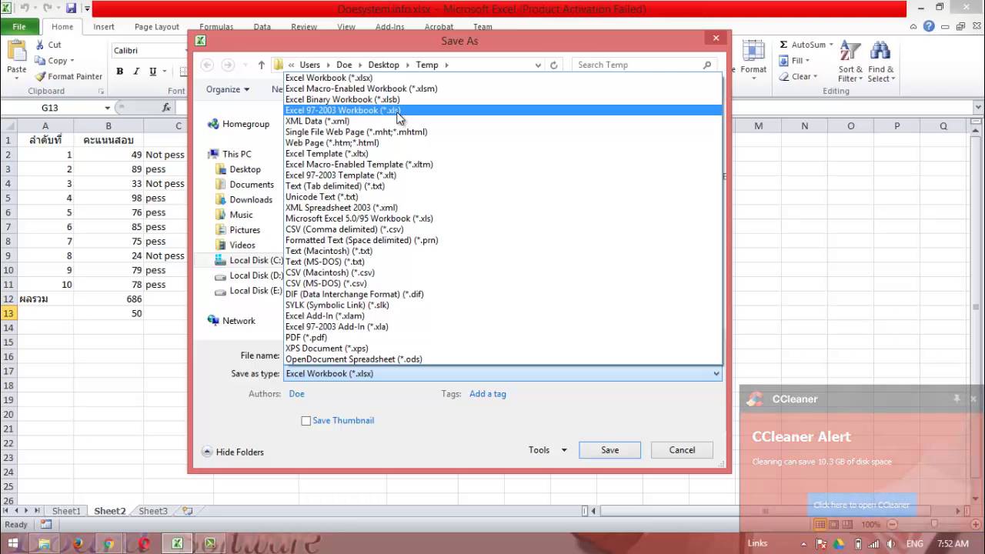Toggle Italic formatting
The image size is (985, 554).
[136, 72]
